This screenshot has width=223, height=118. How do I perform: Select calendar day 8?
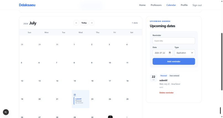coord(74,63)
